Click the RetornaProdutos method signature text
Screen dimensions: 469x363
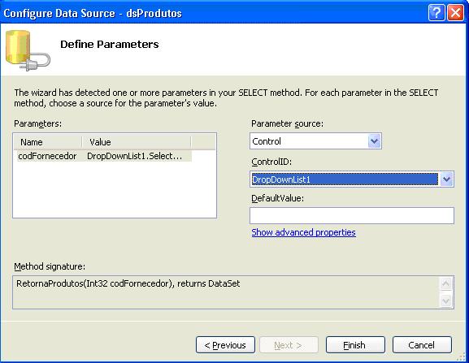pos(128,283)
